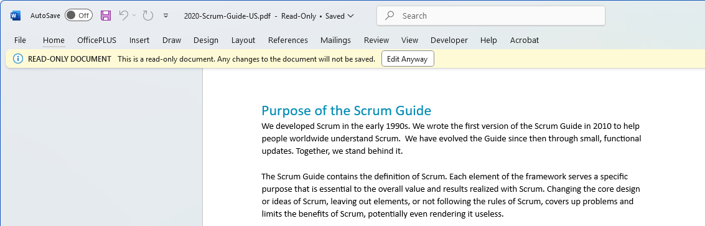The image size is (705, 226).
Task: Switch to the Draw tab
Action: pos(172,40)
